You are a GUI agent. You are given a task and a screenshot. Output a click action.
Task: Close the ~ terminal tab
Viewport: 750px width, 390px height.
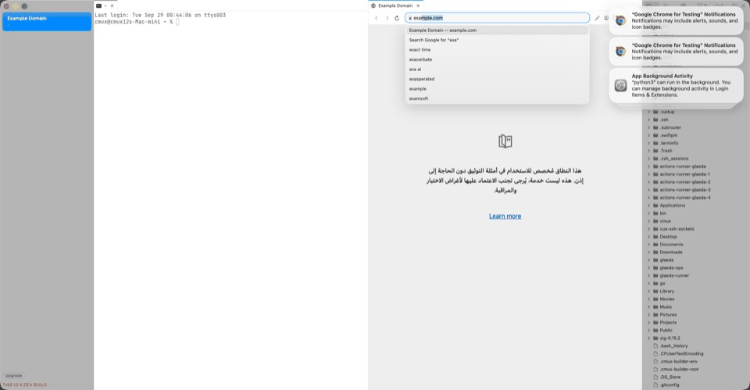point(112,5)
